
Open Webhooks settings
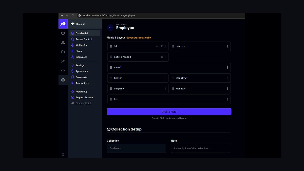(85, 45)
